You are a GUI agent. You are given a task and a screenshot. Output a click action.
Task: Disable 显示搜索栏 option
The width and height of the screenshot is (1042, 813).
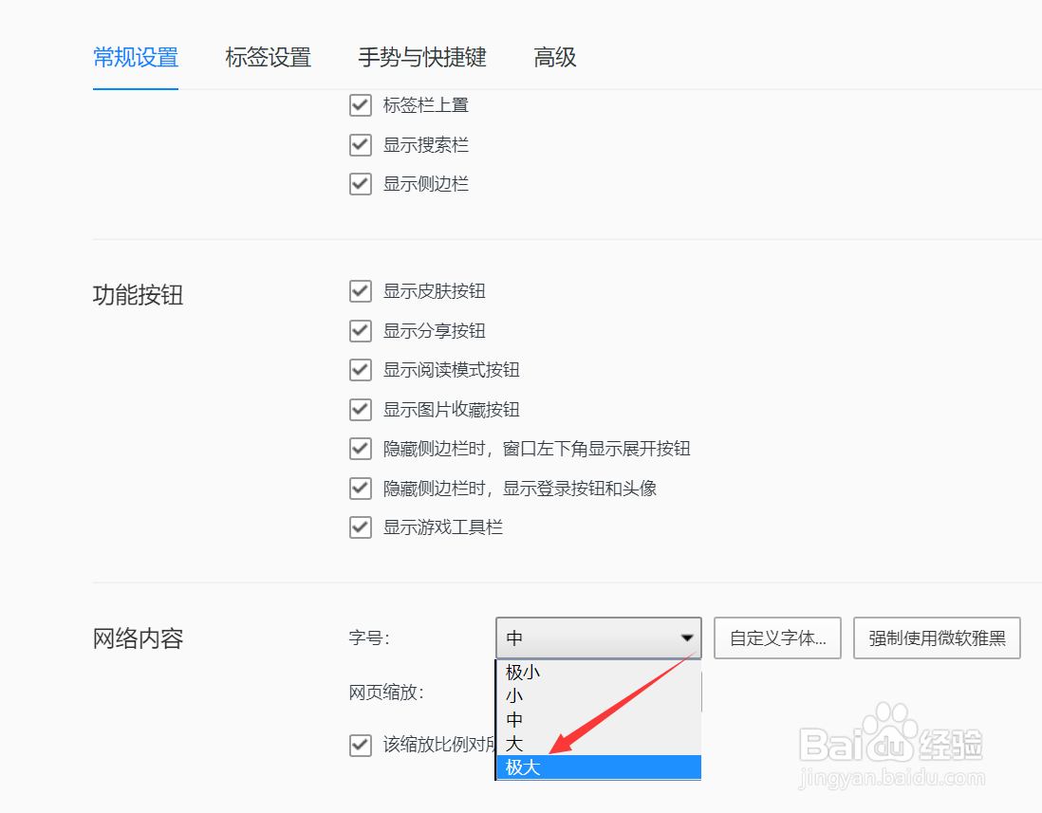coord(361,144)
